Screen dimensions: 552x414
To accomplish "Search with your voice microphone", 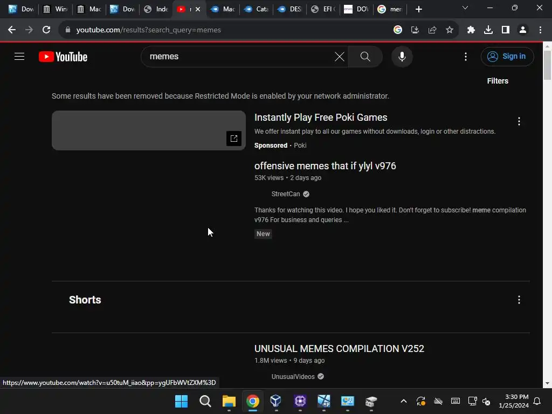I will click(x=402, y=57).
